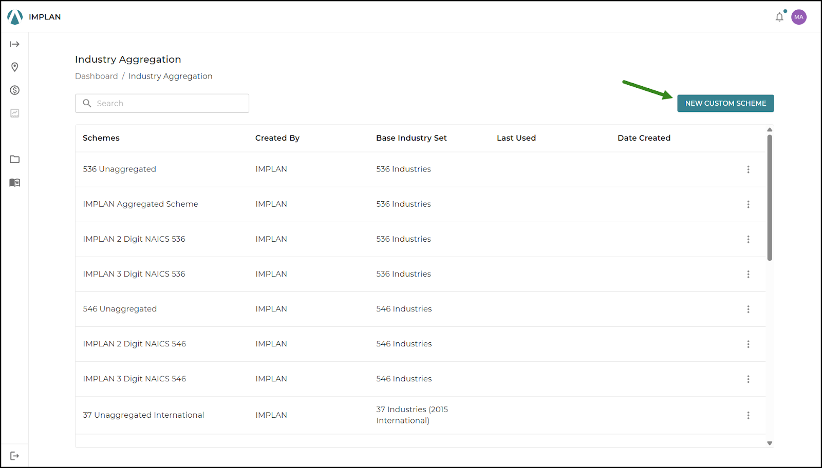Open the Regions map pin icon
Screen dimensions: 822x468
click(15, 67)
